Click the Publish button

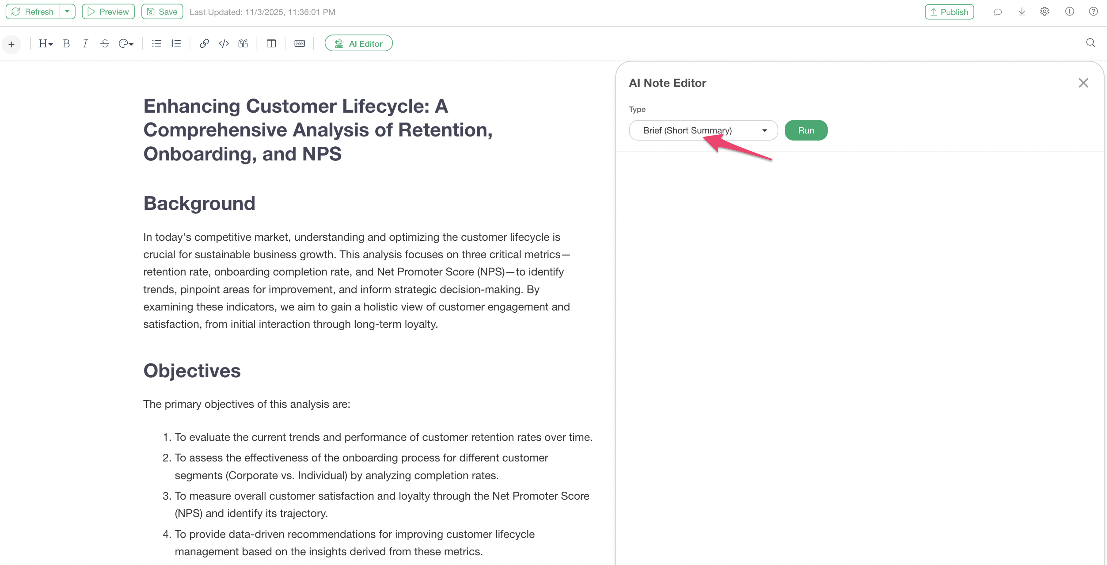(949, 12)
